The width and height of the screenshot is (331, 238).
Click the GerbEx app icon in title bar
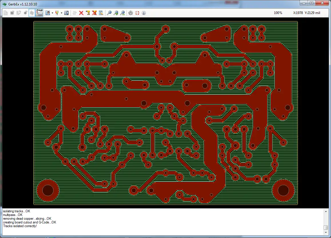coord(5,4)
